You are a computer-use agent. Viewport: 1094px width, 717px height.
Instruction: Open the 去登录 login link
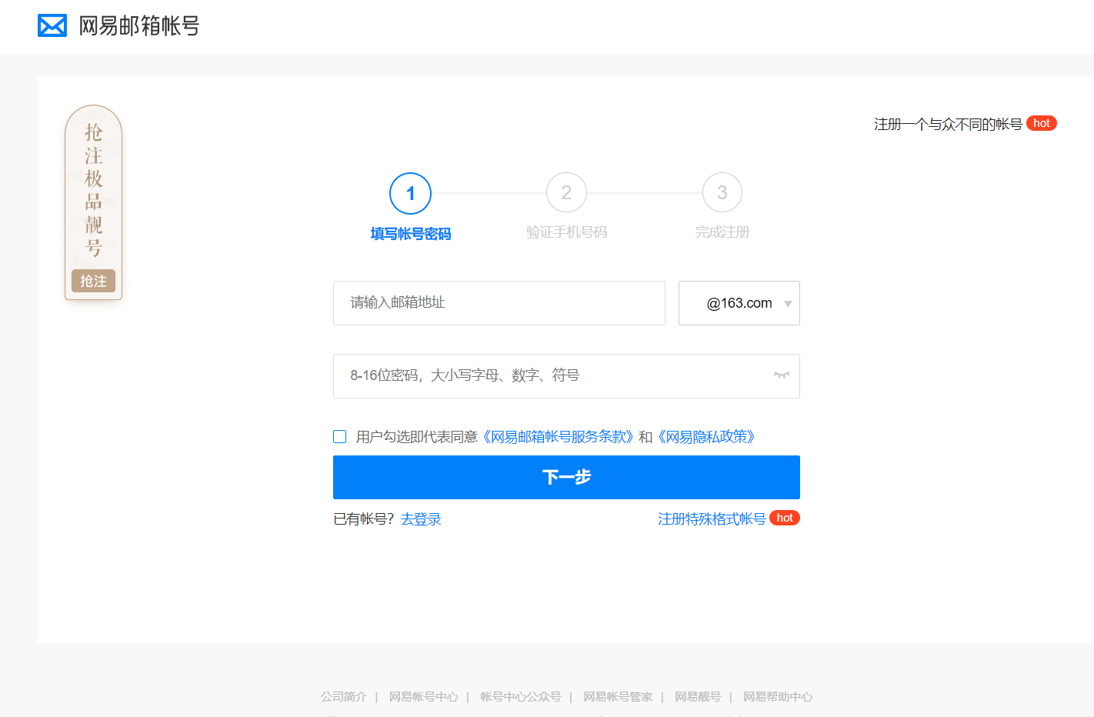(x=421, y=519)
